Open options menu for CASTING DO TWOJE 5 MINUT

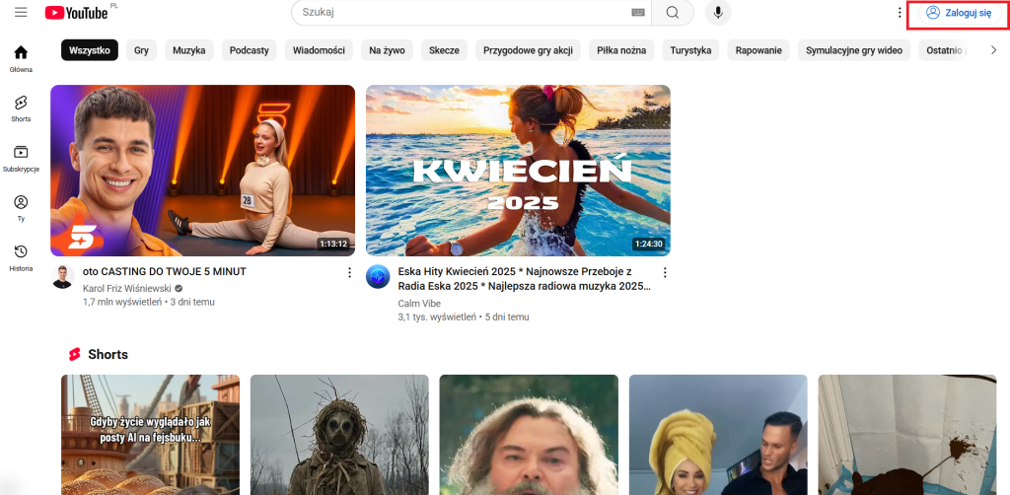coord(350,272)
